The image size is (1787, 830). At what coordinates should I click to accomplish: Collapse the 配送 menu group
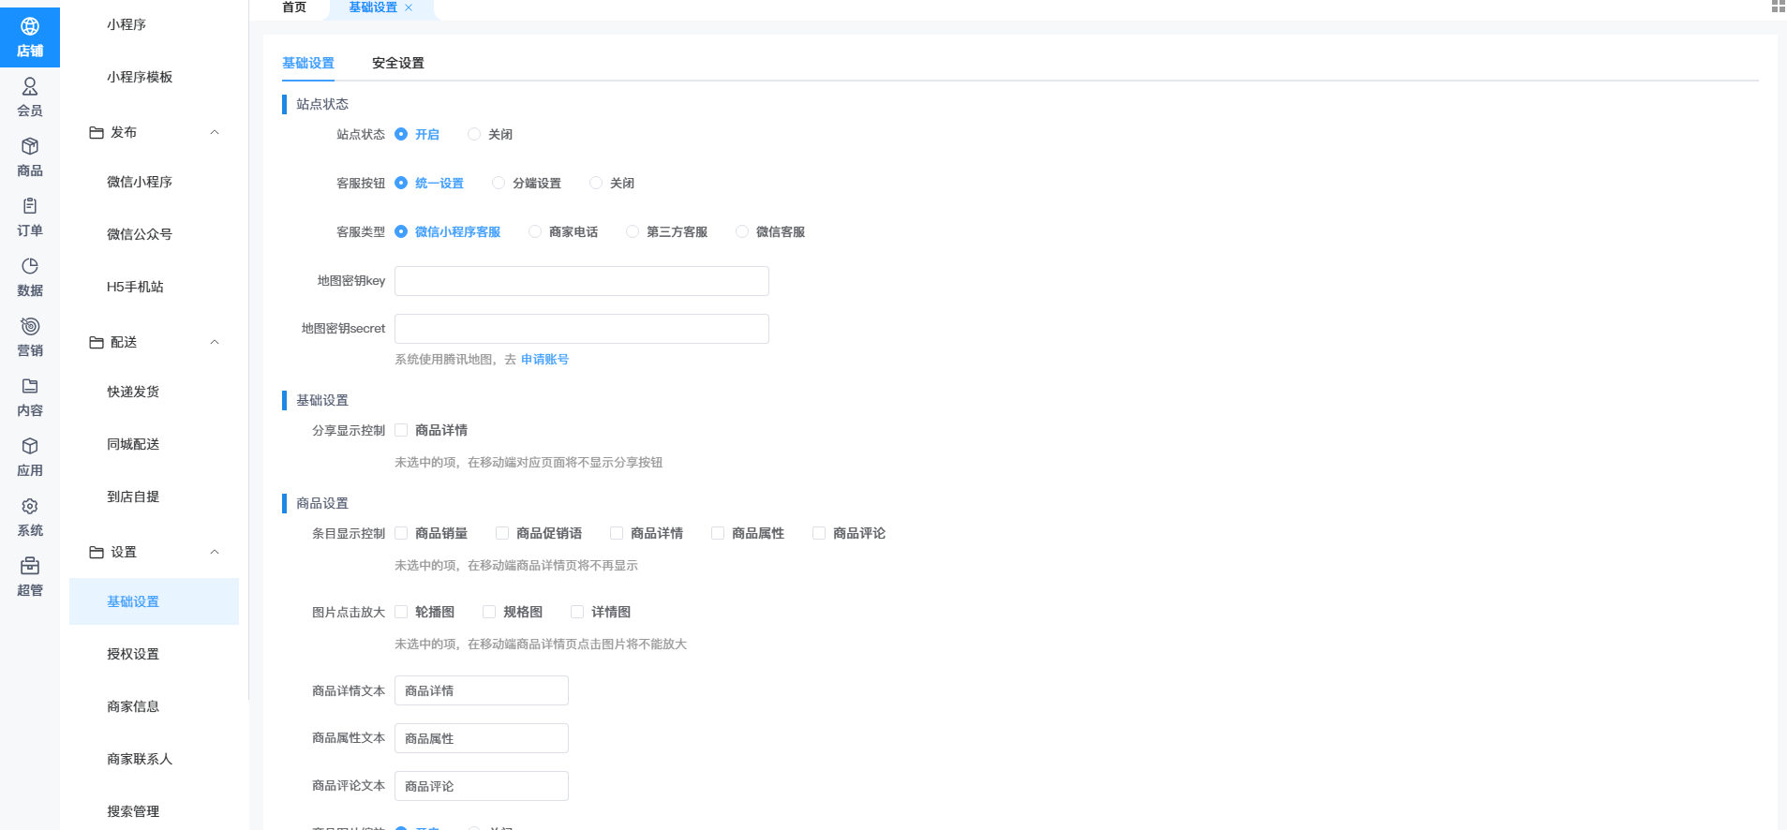215,343
